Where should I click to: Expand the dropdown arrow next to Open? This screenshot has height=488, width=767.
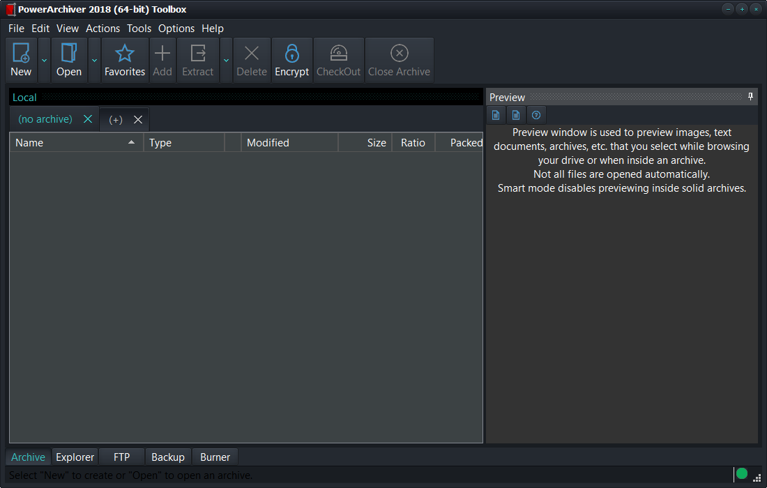(94, 61)
